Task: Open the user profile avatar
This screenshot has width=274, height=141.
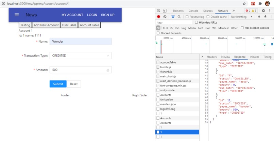Action: [267, 4]
